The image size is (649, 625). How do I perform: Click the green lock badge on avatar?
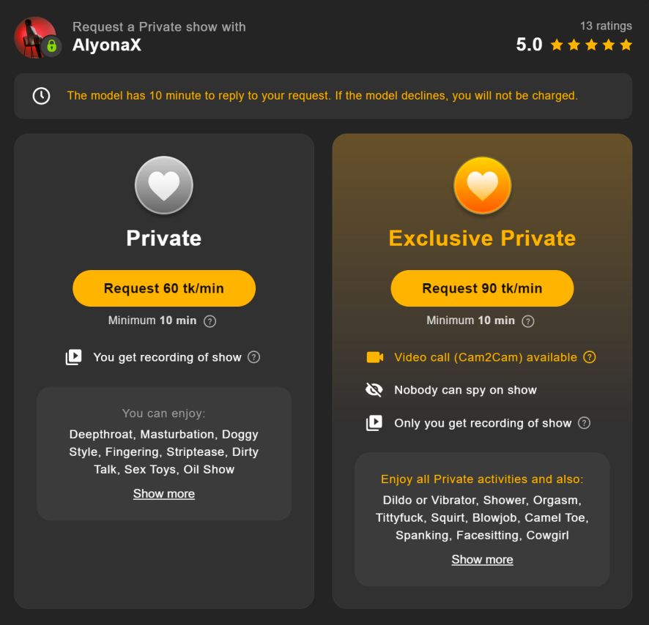[52, 46]
